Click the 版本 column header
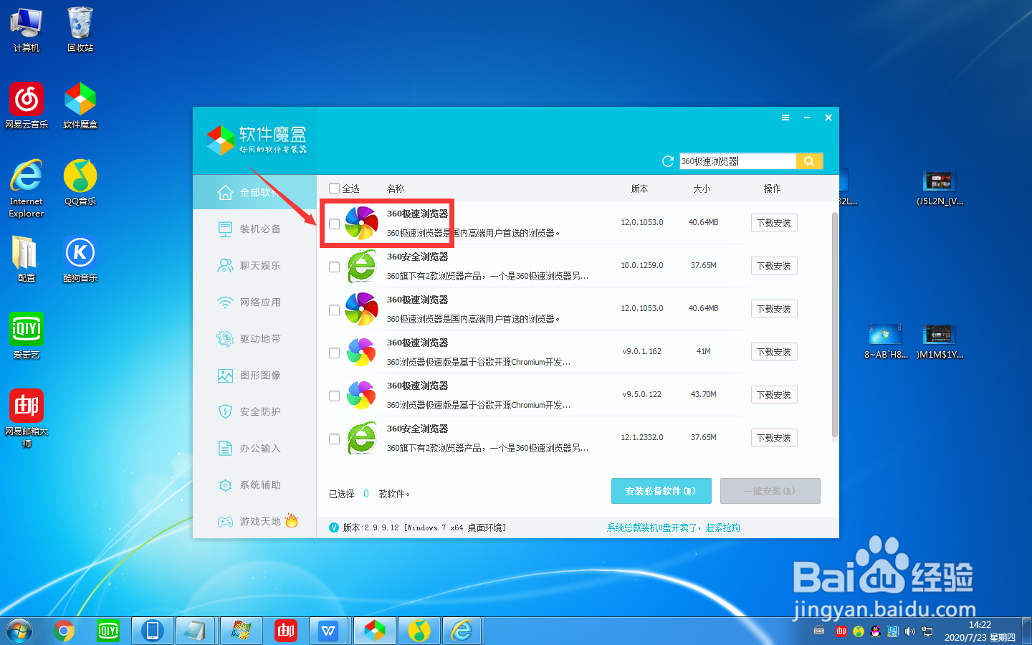Viewport: 1032px width, 645px height. (639, 188)
